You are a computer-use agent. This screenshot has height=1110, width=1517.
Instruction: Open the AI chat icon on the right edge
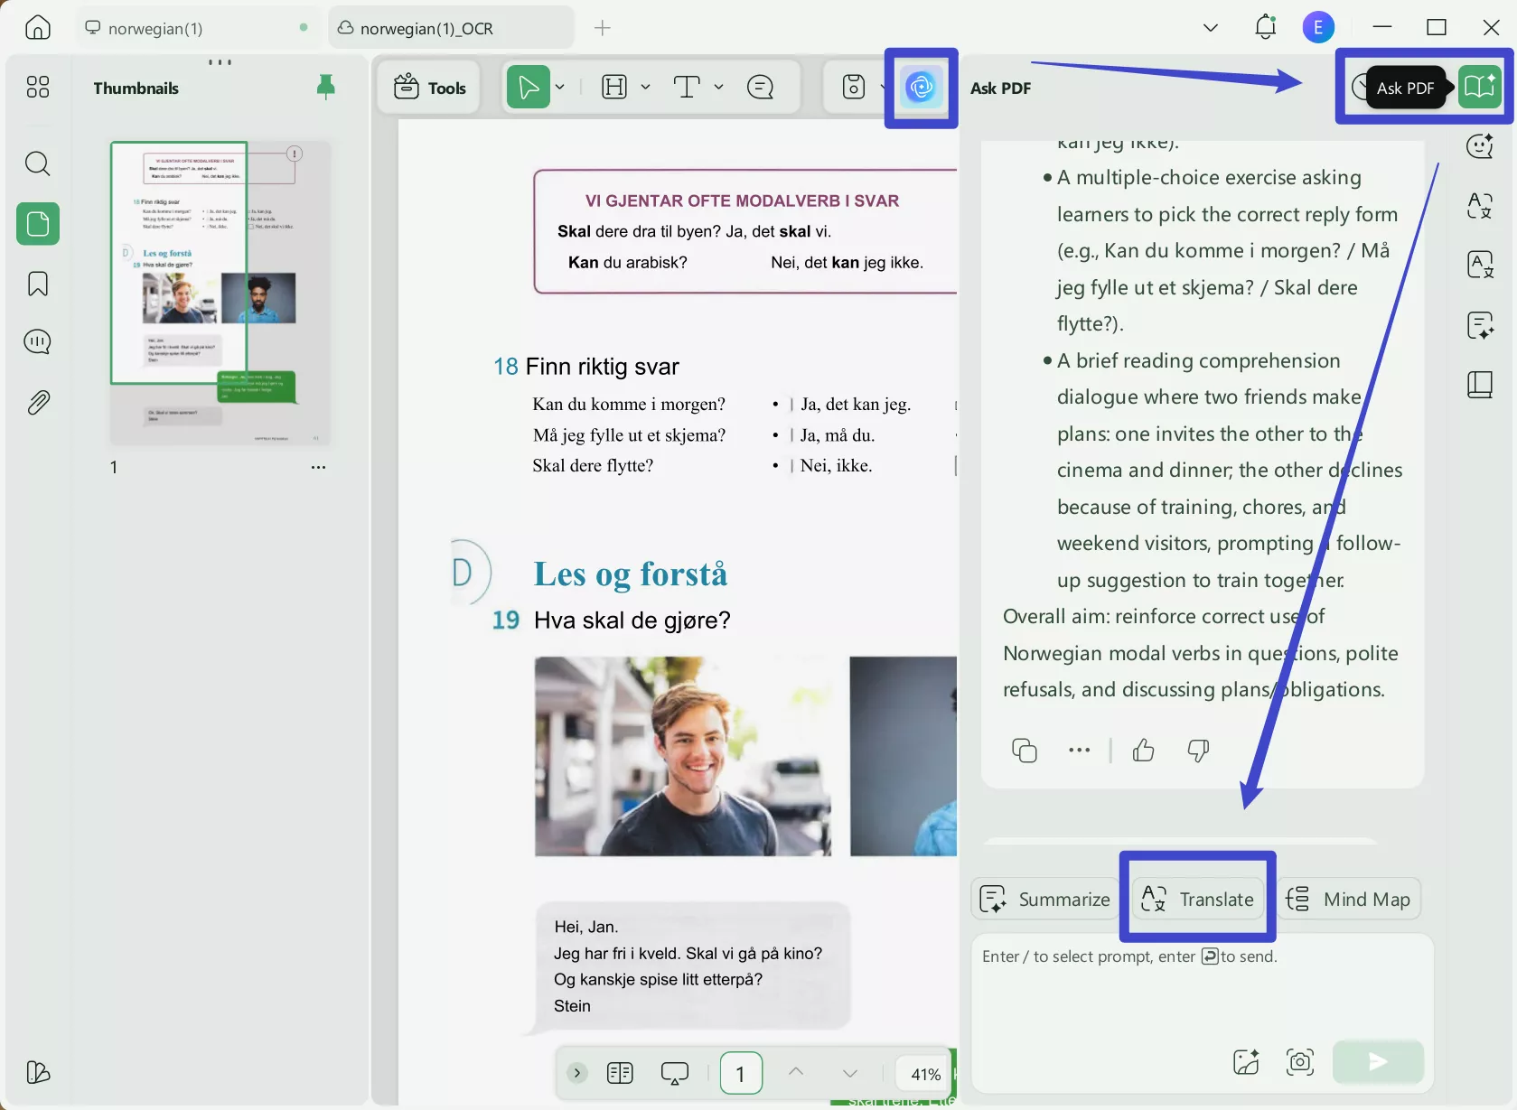[1479, 145]
